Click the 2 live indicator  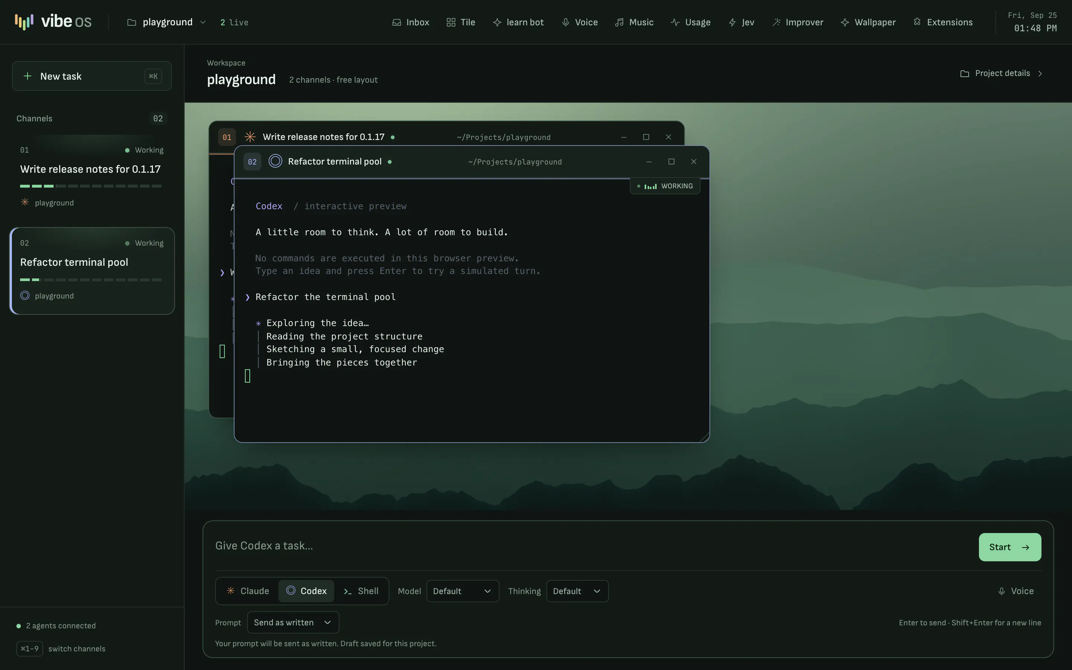[234, 23]
